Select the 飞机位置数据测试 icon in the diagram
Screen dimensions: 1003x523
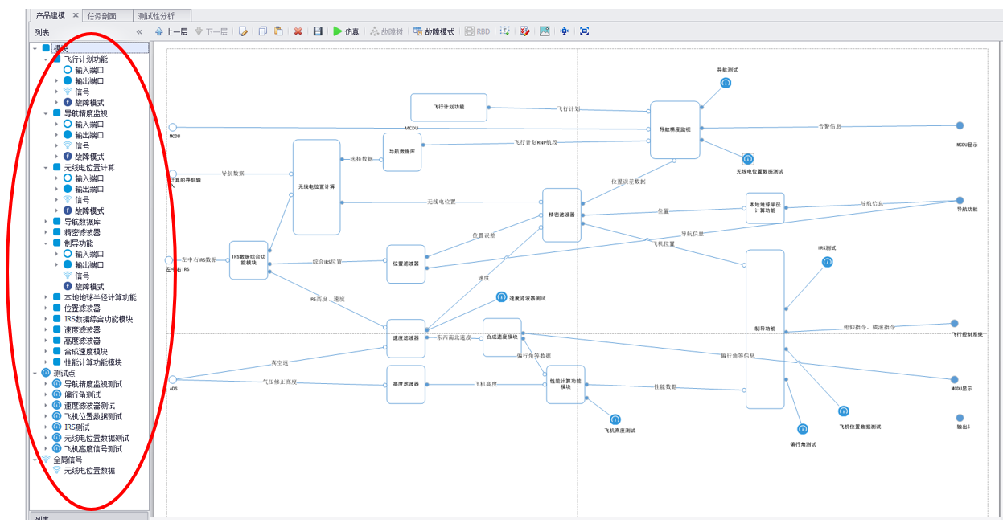[844, 411]
